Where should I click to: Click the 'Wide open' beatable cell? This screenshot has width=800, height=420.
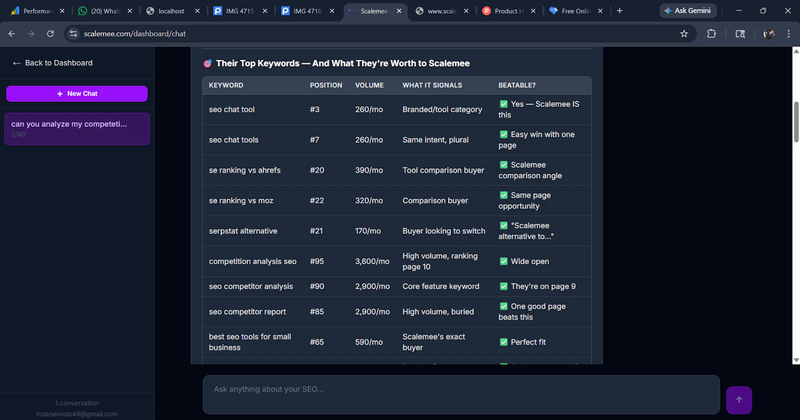tap(524, 262)
